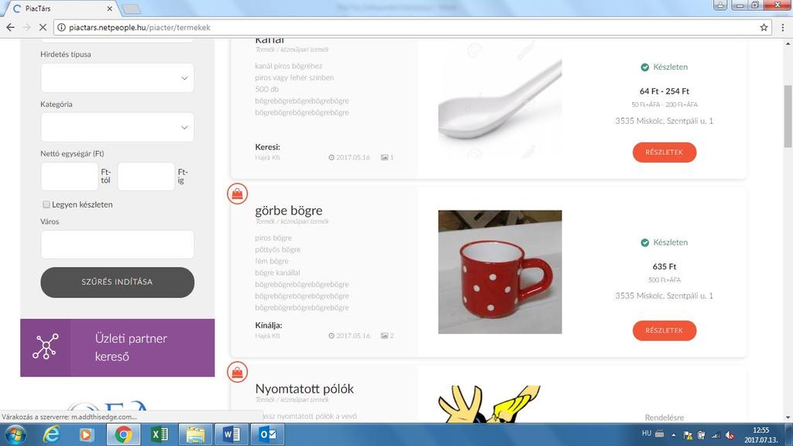Open Excel from the taskbar

click(159, 434)
